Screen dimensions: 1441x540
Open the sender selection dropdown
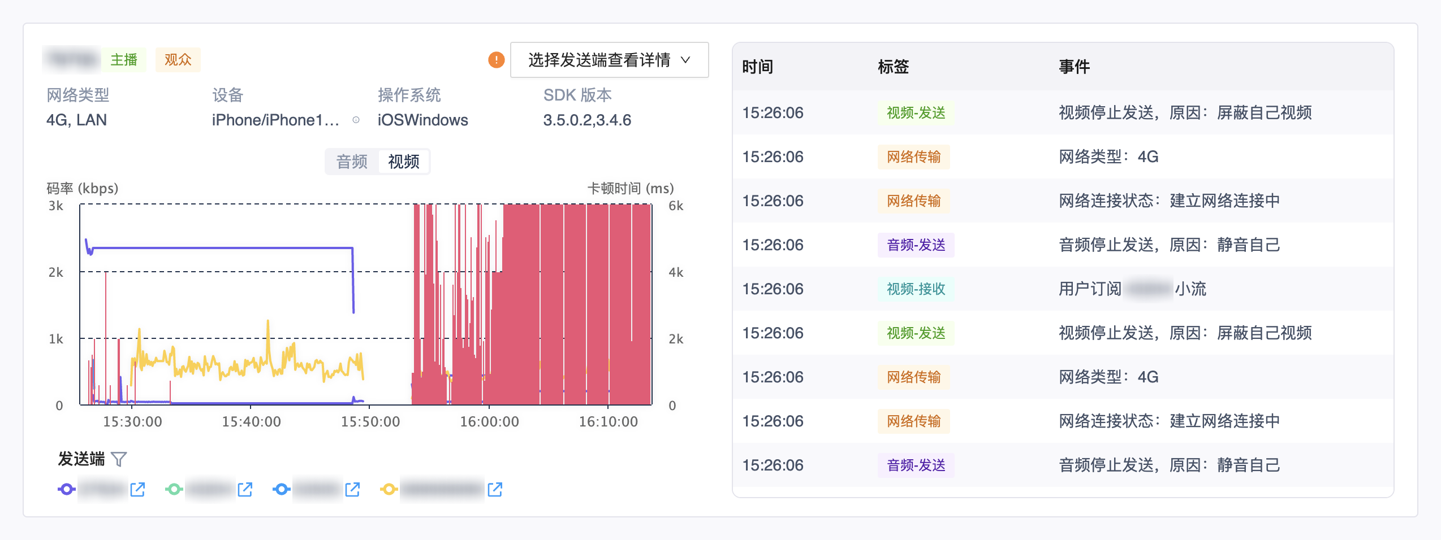609,59
